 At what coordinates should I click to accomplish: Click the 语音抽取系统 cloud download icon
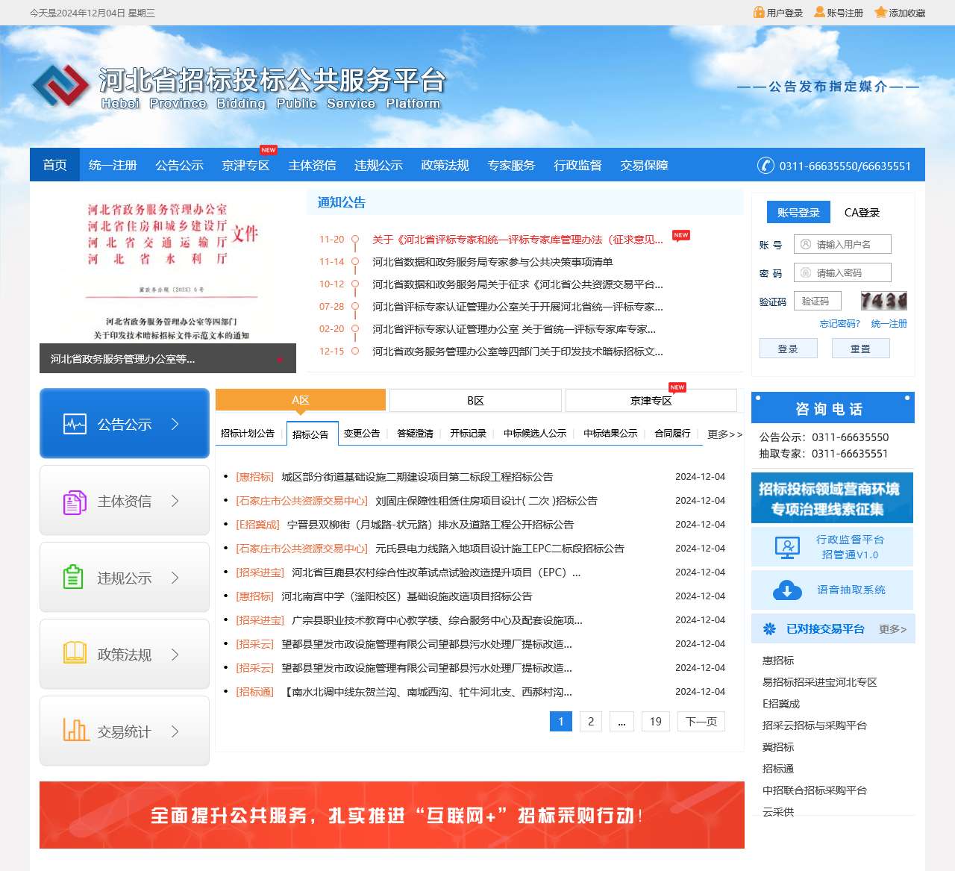click(x=787, y=590)
